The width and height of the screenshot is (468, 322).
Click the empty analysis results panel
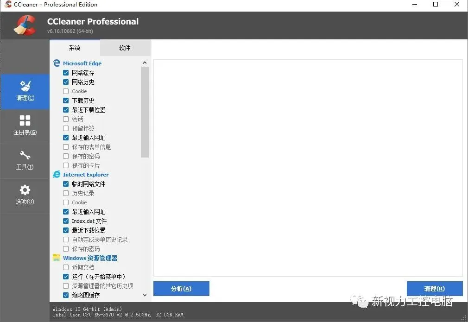(308, 168)
